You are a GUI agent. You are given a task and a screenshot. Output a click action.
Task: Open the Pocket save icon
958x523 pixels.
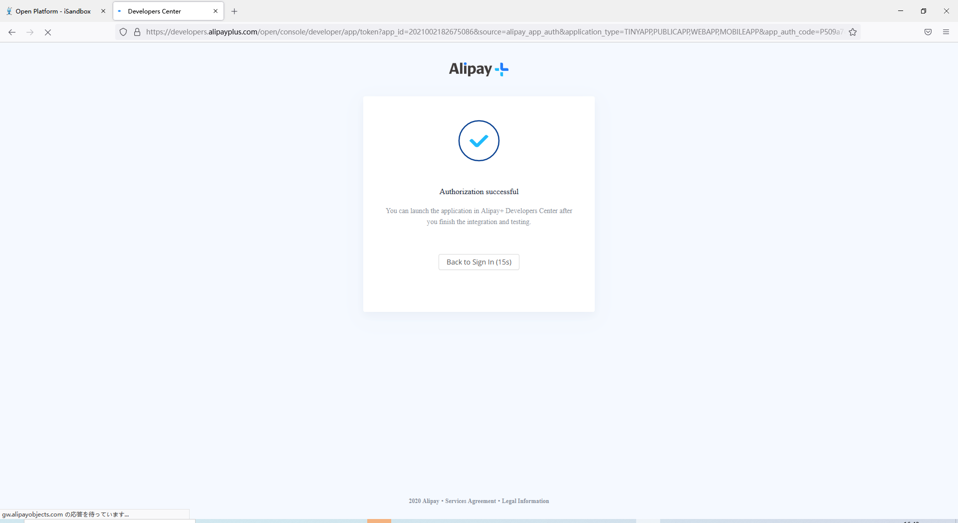tap(928, 32)
